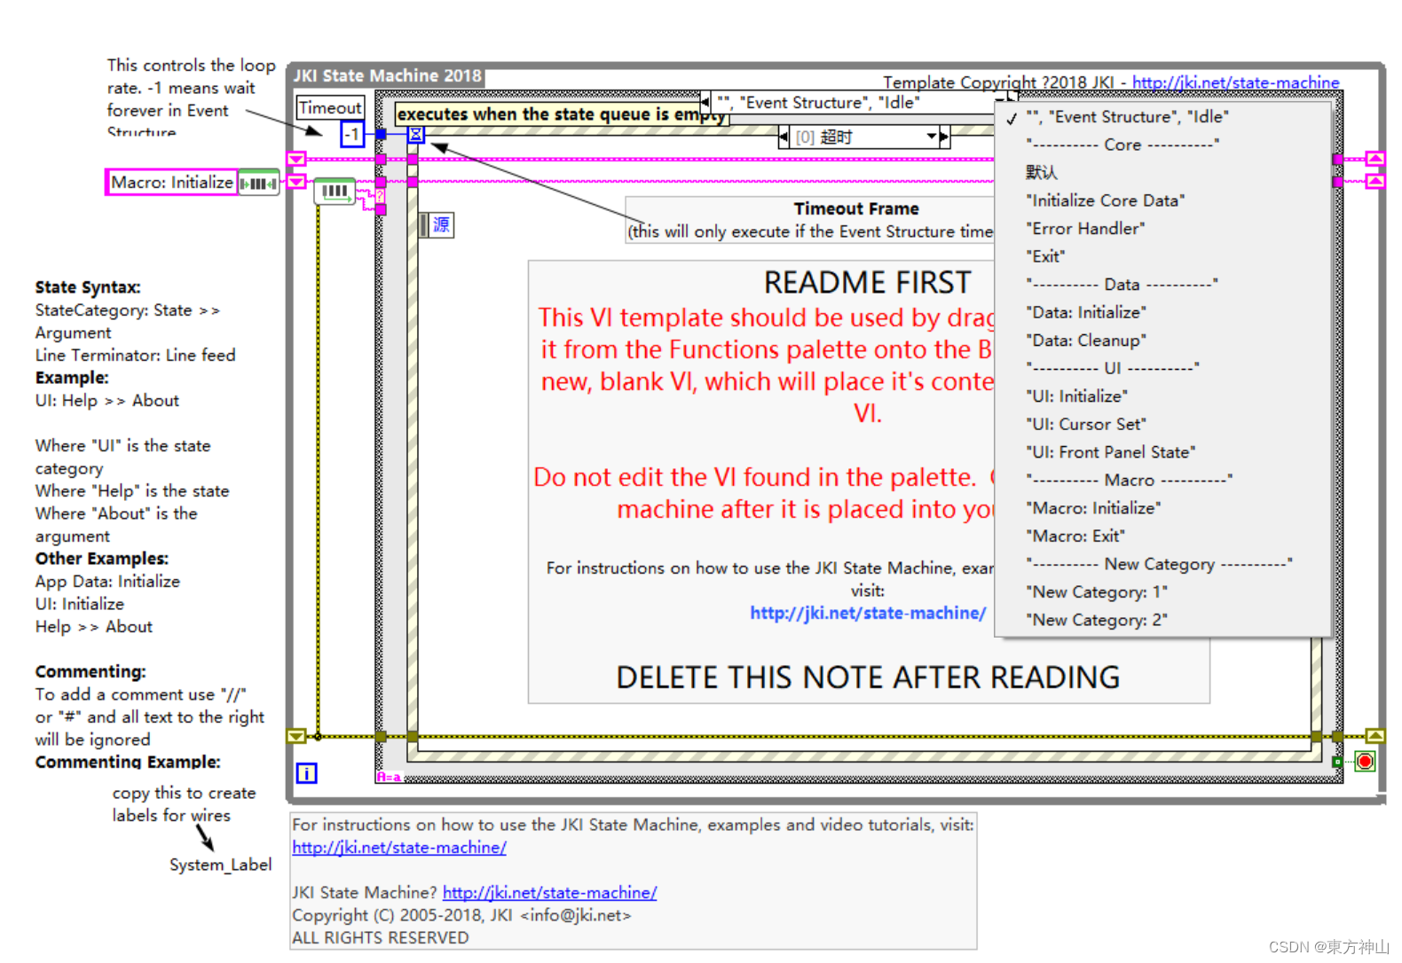Open the link after "JKI State Machine?" at bottom

tap(549, 893)
